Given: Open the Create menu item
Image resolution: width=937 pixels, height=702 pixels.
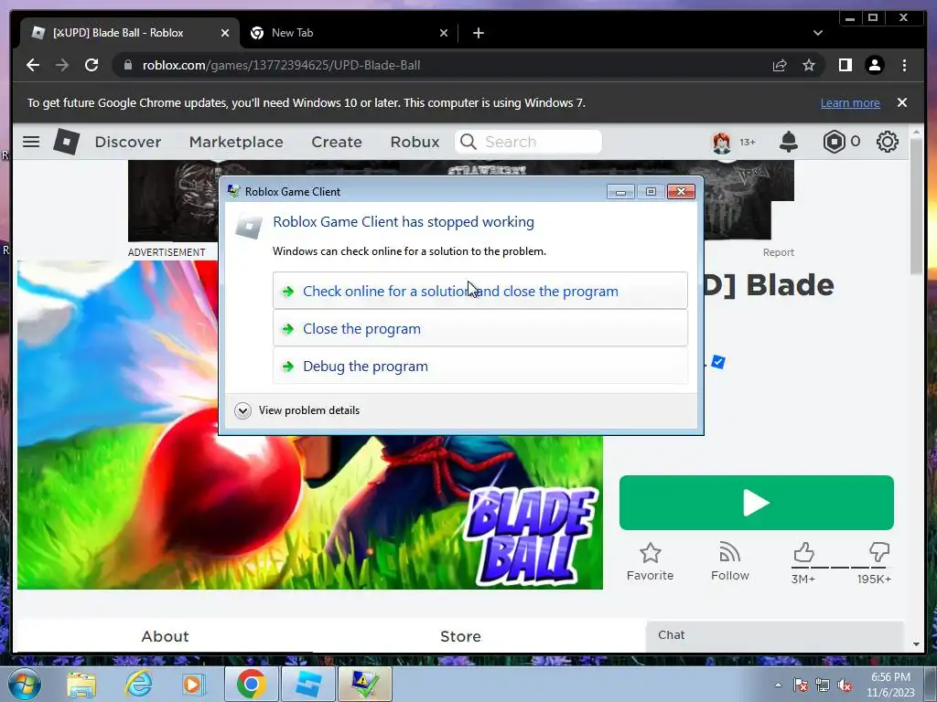Looking at the screenshot, I should (x=337, y=142).
